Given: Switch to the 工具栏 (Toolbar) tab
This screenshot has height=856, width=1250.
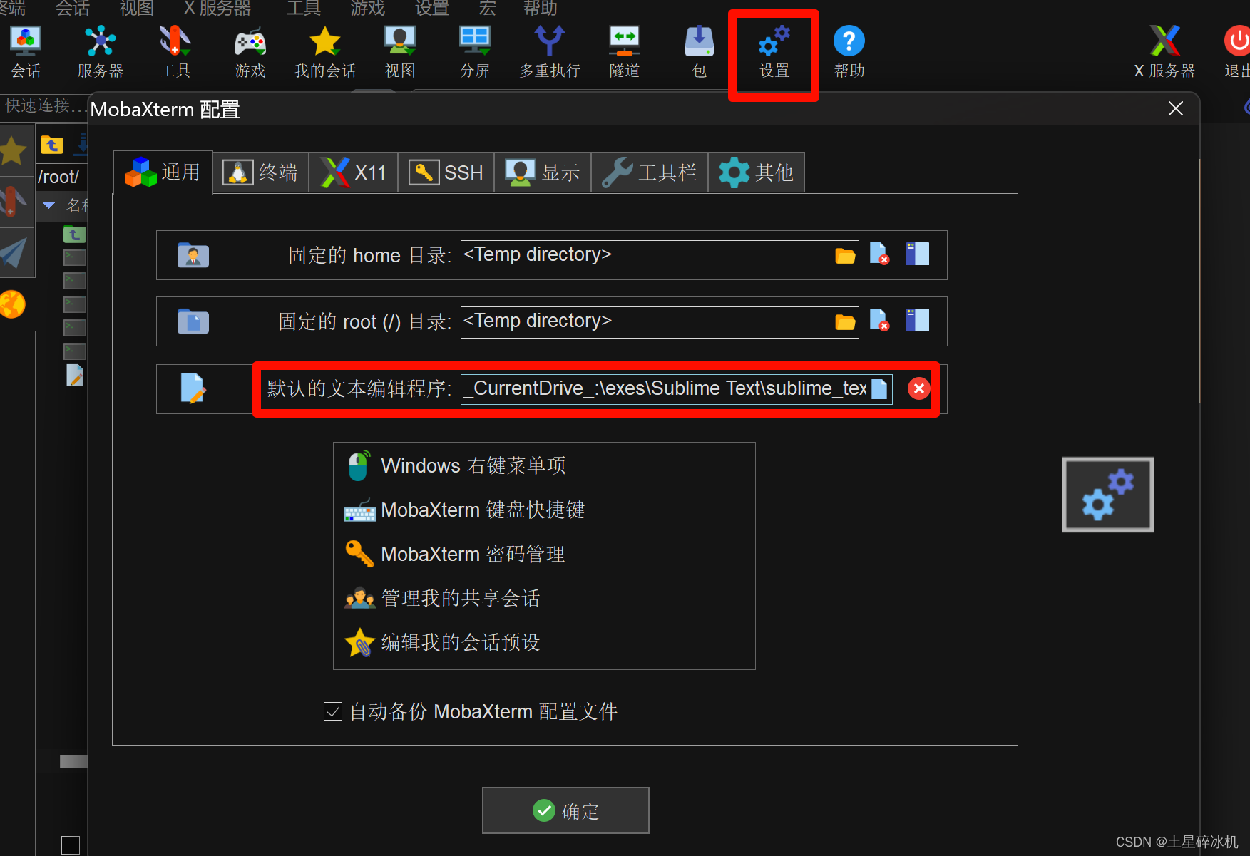Looking at the screenshot, I should [x=650, y=172].
